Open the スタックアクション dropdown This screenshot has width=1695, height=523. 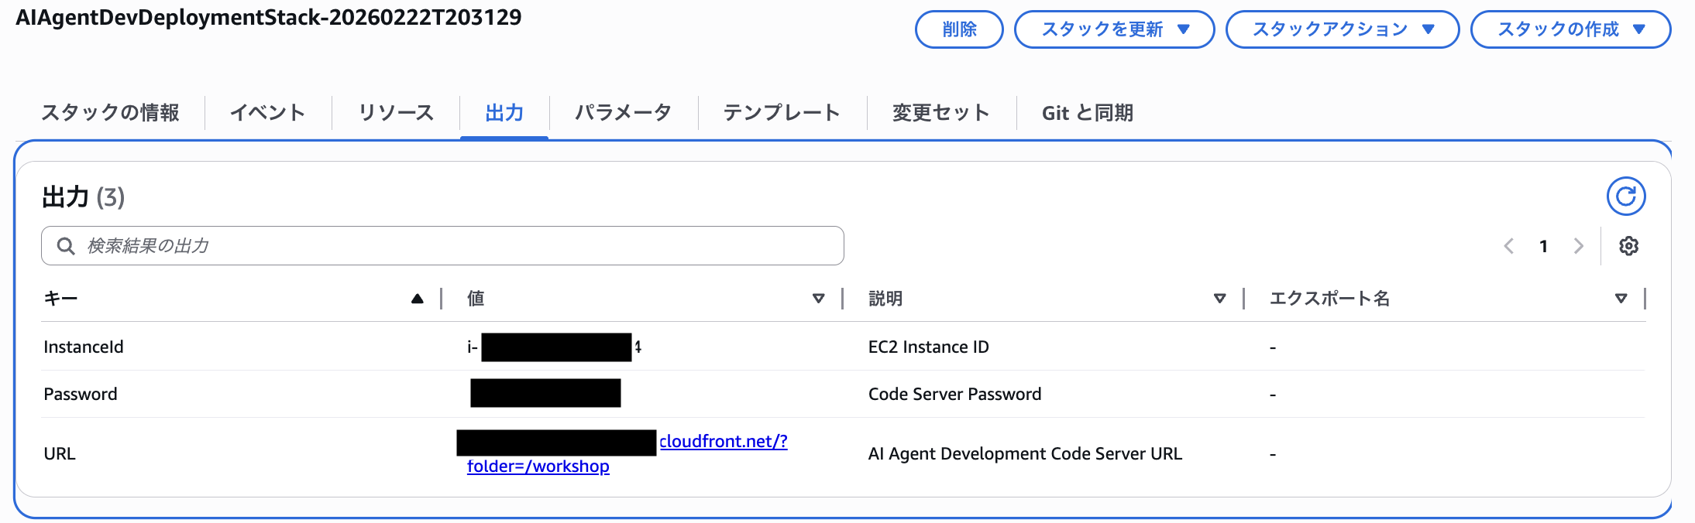[1343, 29]
